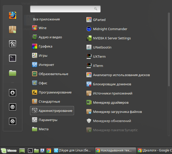172x154 pixels.
Task: Select the Wine category
Action: [x=39, y=28]
